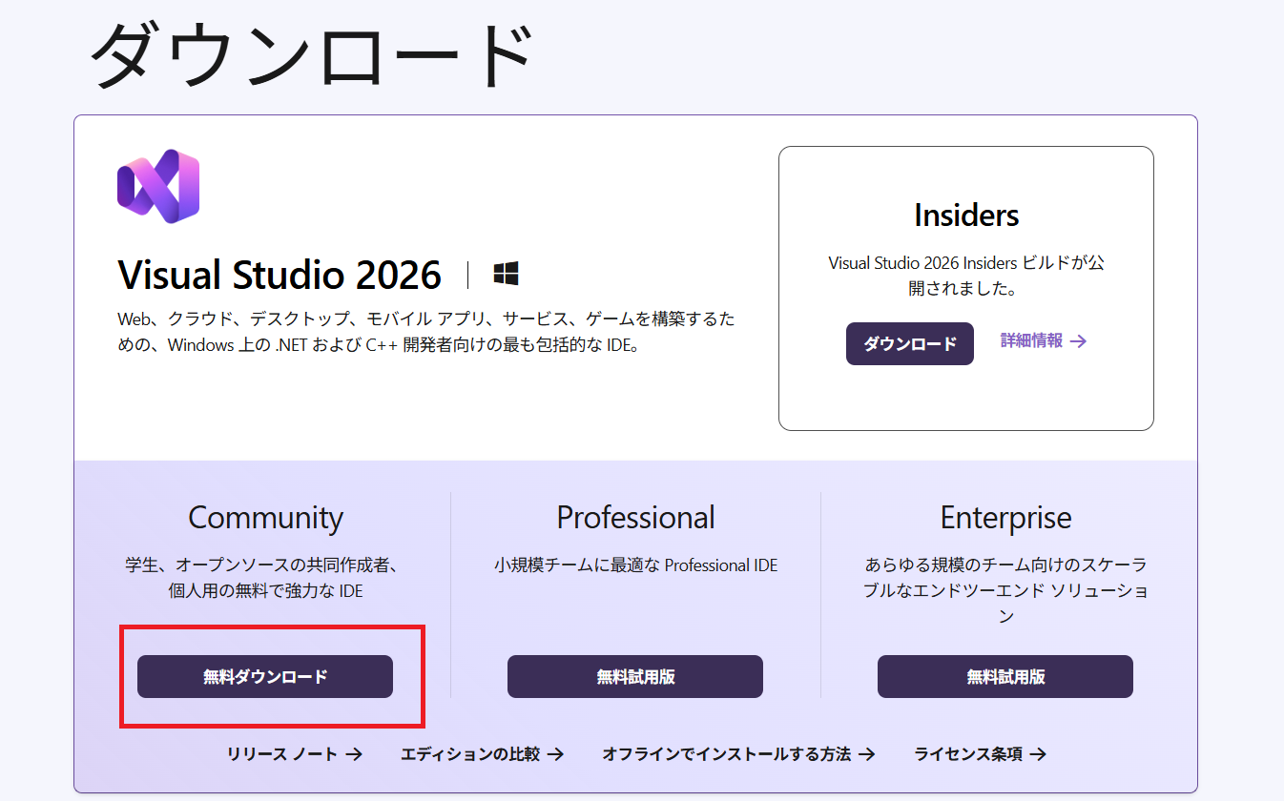1284x801 pixels.
Task: Download the Insiders build
Action: click(x=910, y=343)
